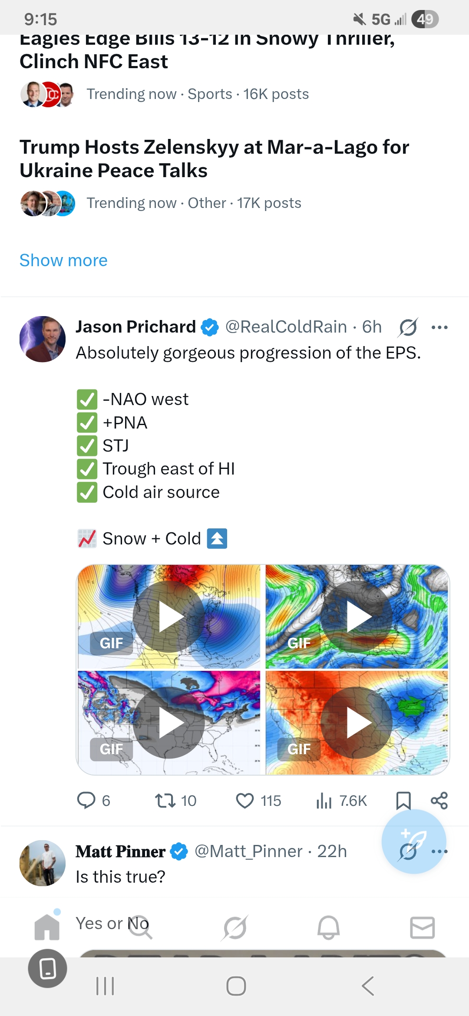Open the Search tab

click(141, 927)
